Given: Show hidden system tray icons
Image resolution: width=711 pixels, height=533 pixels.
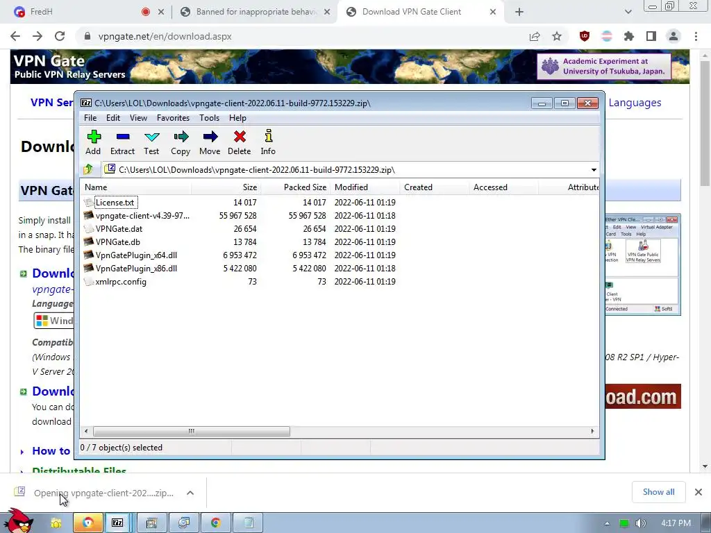Looking at the screenshot, I should [607, 523].
